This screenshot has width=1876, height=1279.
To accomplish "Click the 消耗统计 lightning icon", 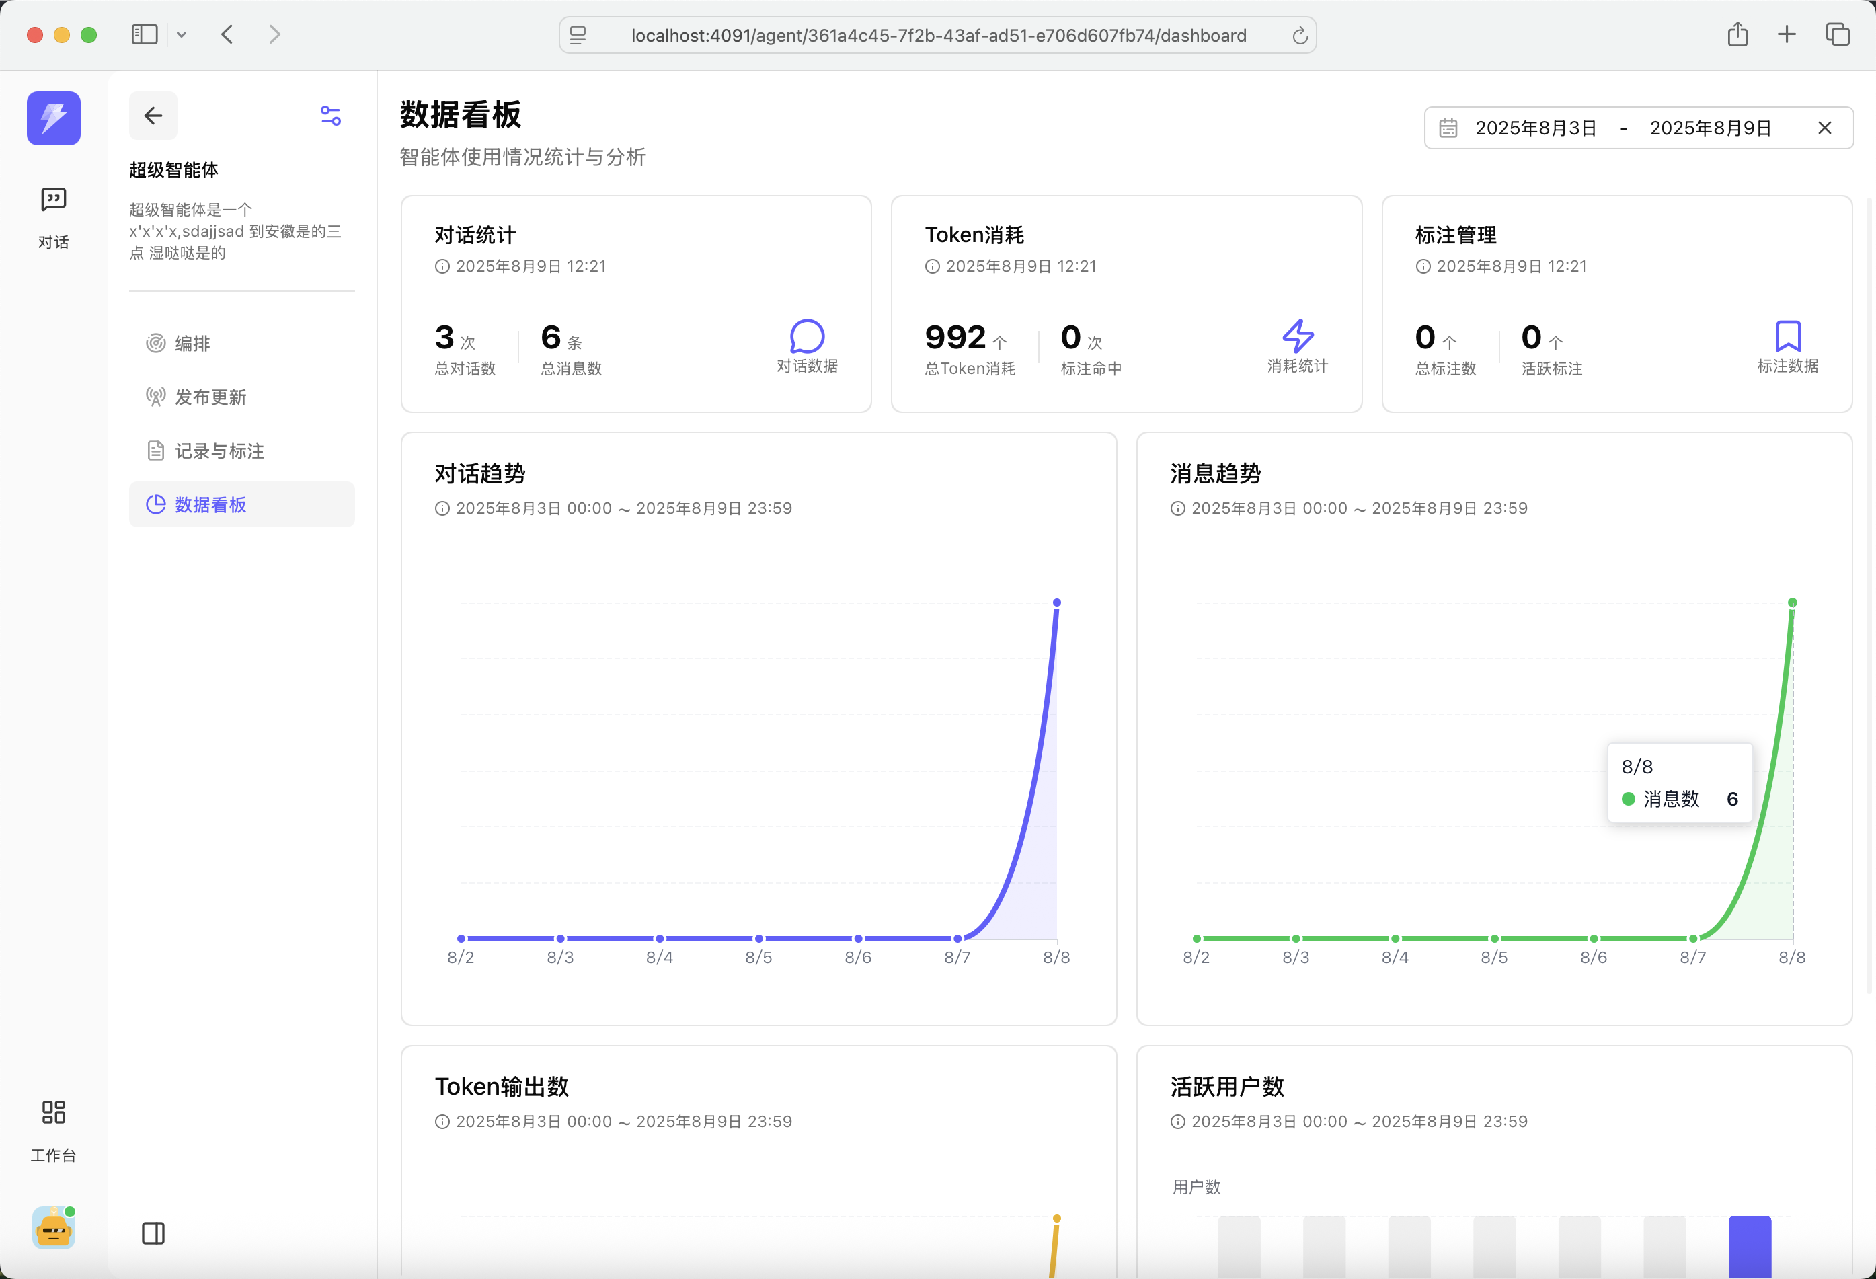I will click(x=1298, y=337).
